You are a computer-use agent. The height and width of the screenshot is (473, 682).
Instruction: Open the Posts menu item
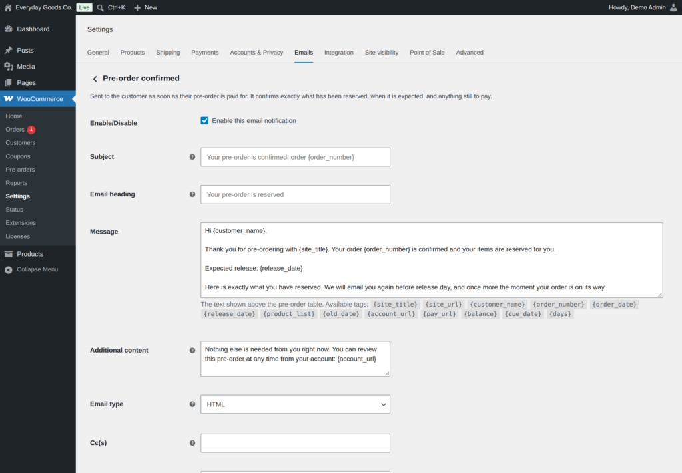38,50
